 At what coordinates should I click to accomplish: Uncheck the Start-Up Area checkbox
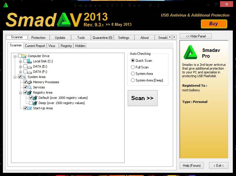25,108
